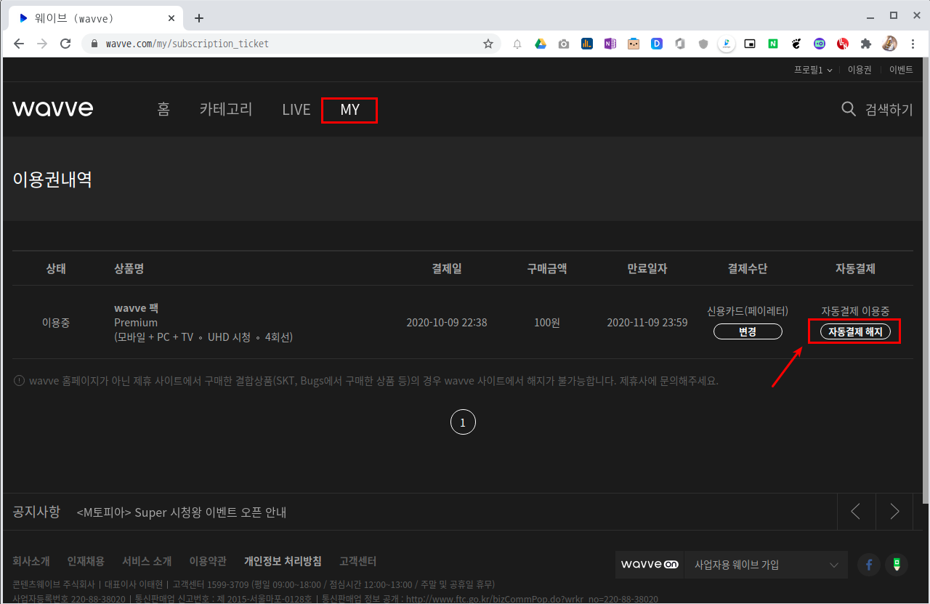This screenshot has height=604, width=930.
Task: Click the 이용중 status cell
Action: 56,323
